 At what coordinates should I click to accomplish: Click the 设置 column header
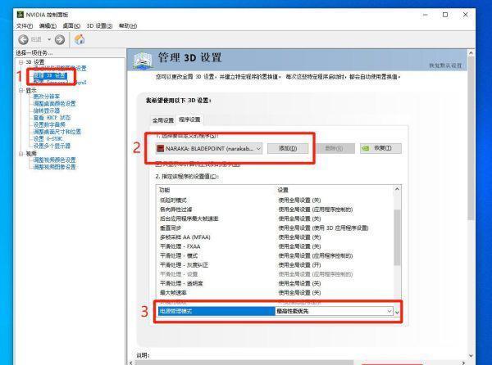click(283, 190)
